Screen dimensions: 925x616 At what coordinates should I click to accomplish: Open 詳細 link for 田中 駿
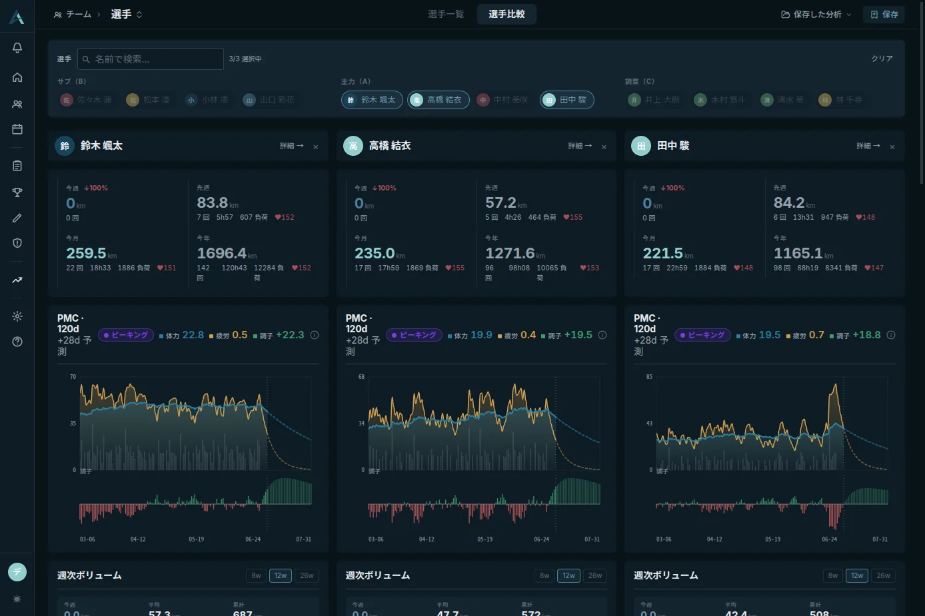pyautogui.click(x=868, y=146)
